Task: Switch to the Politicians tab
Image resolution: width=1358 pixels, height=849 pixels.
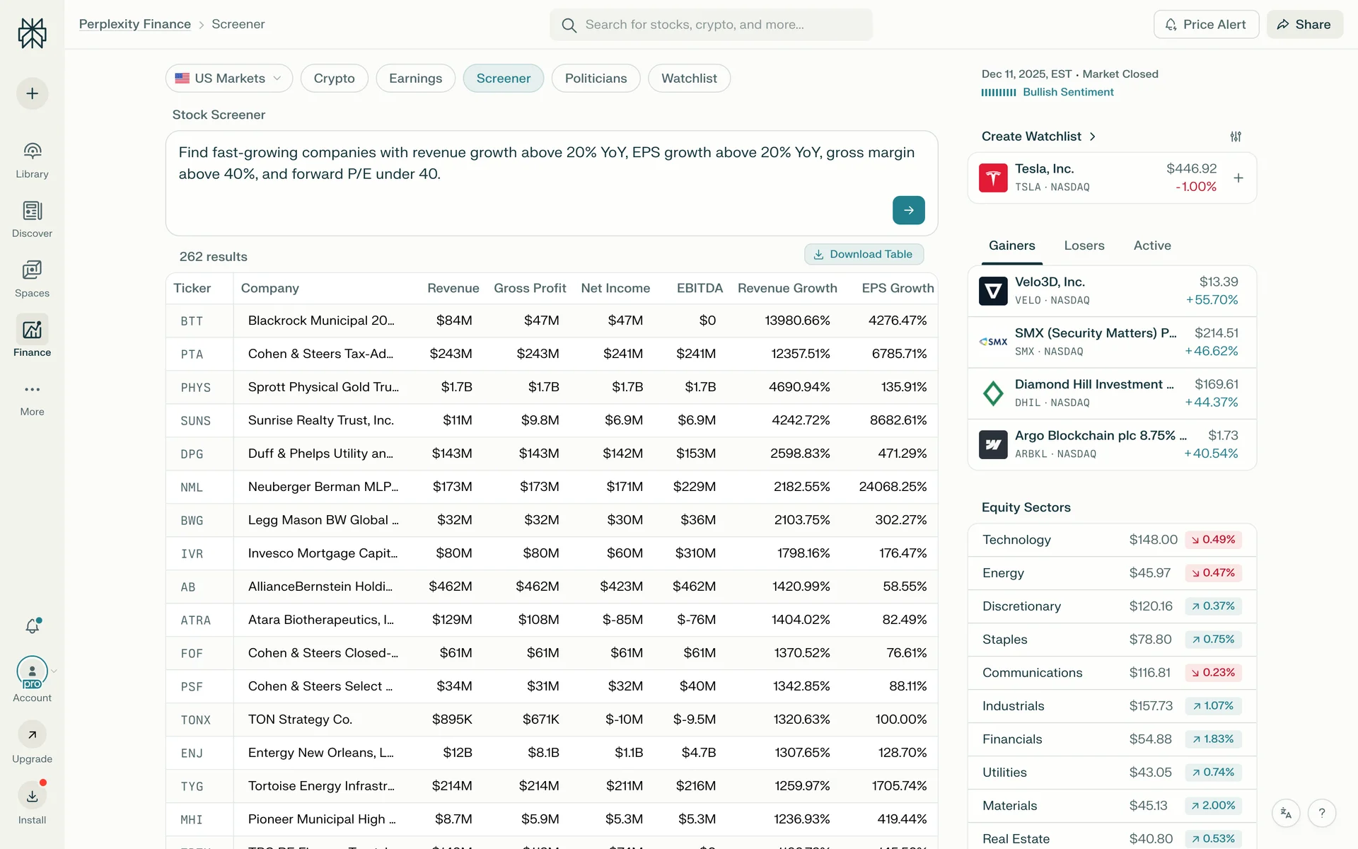Action: tap(596, 79)
